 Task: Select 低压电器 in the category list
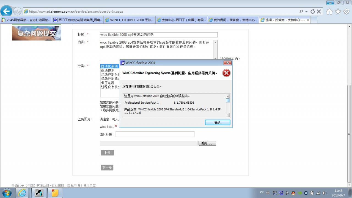pos(108,83)
